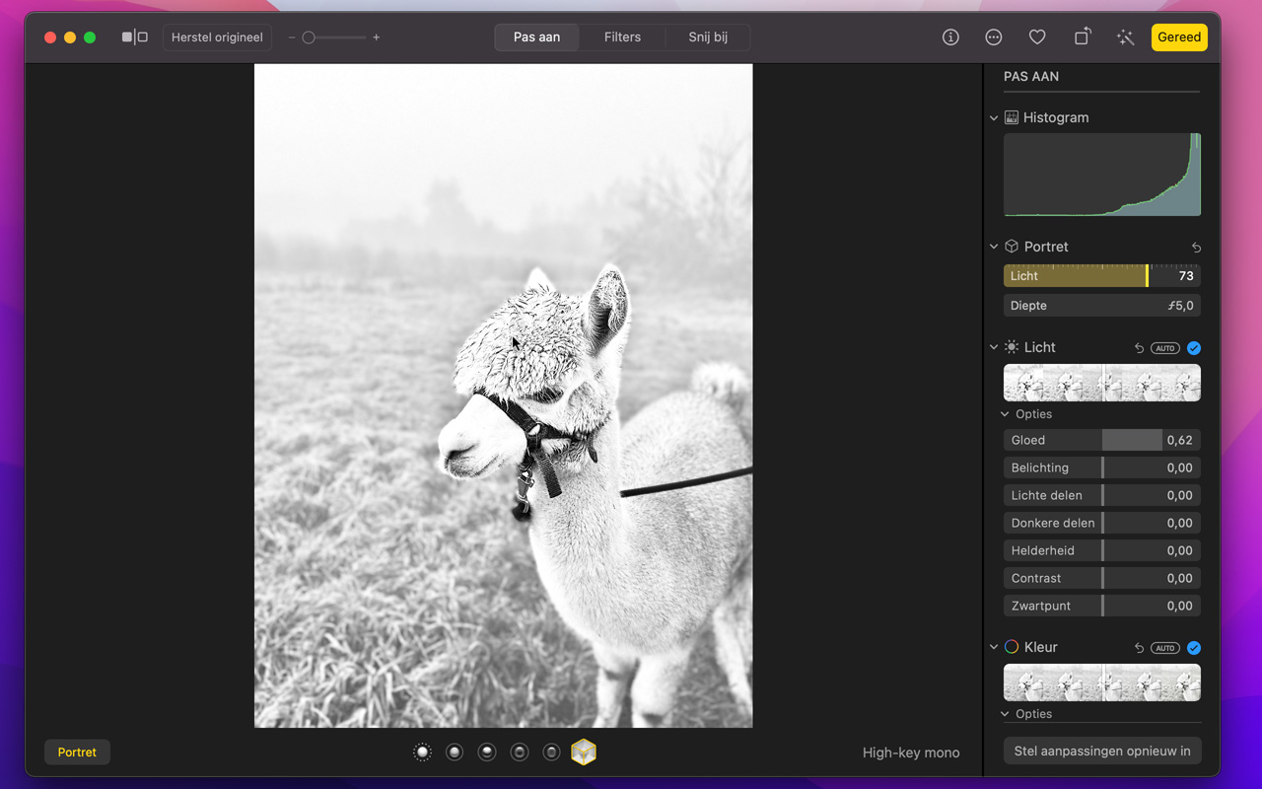Disable the Licht adjustment blue checkmark
The height and width of the screenshot is (789, 1262).
(1194, 348)
